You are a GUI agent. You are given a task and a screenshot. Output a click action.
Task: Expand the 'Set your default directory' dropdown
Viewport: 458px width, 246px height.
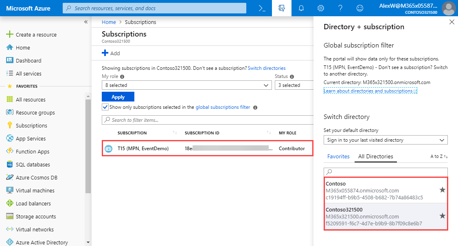385,140
